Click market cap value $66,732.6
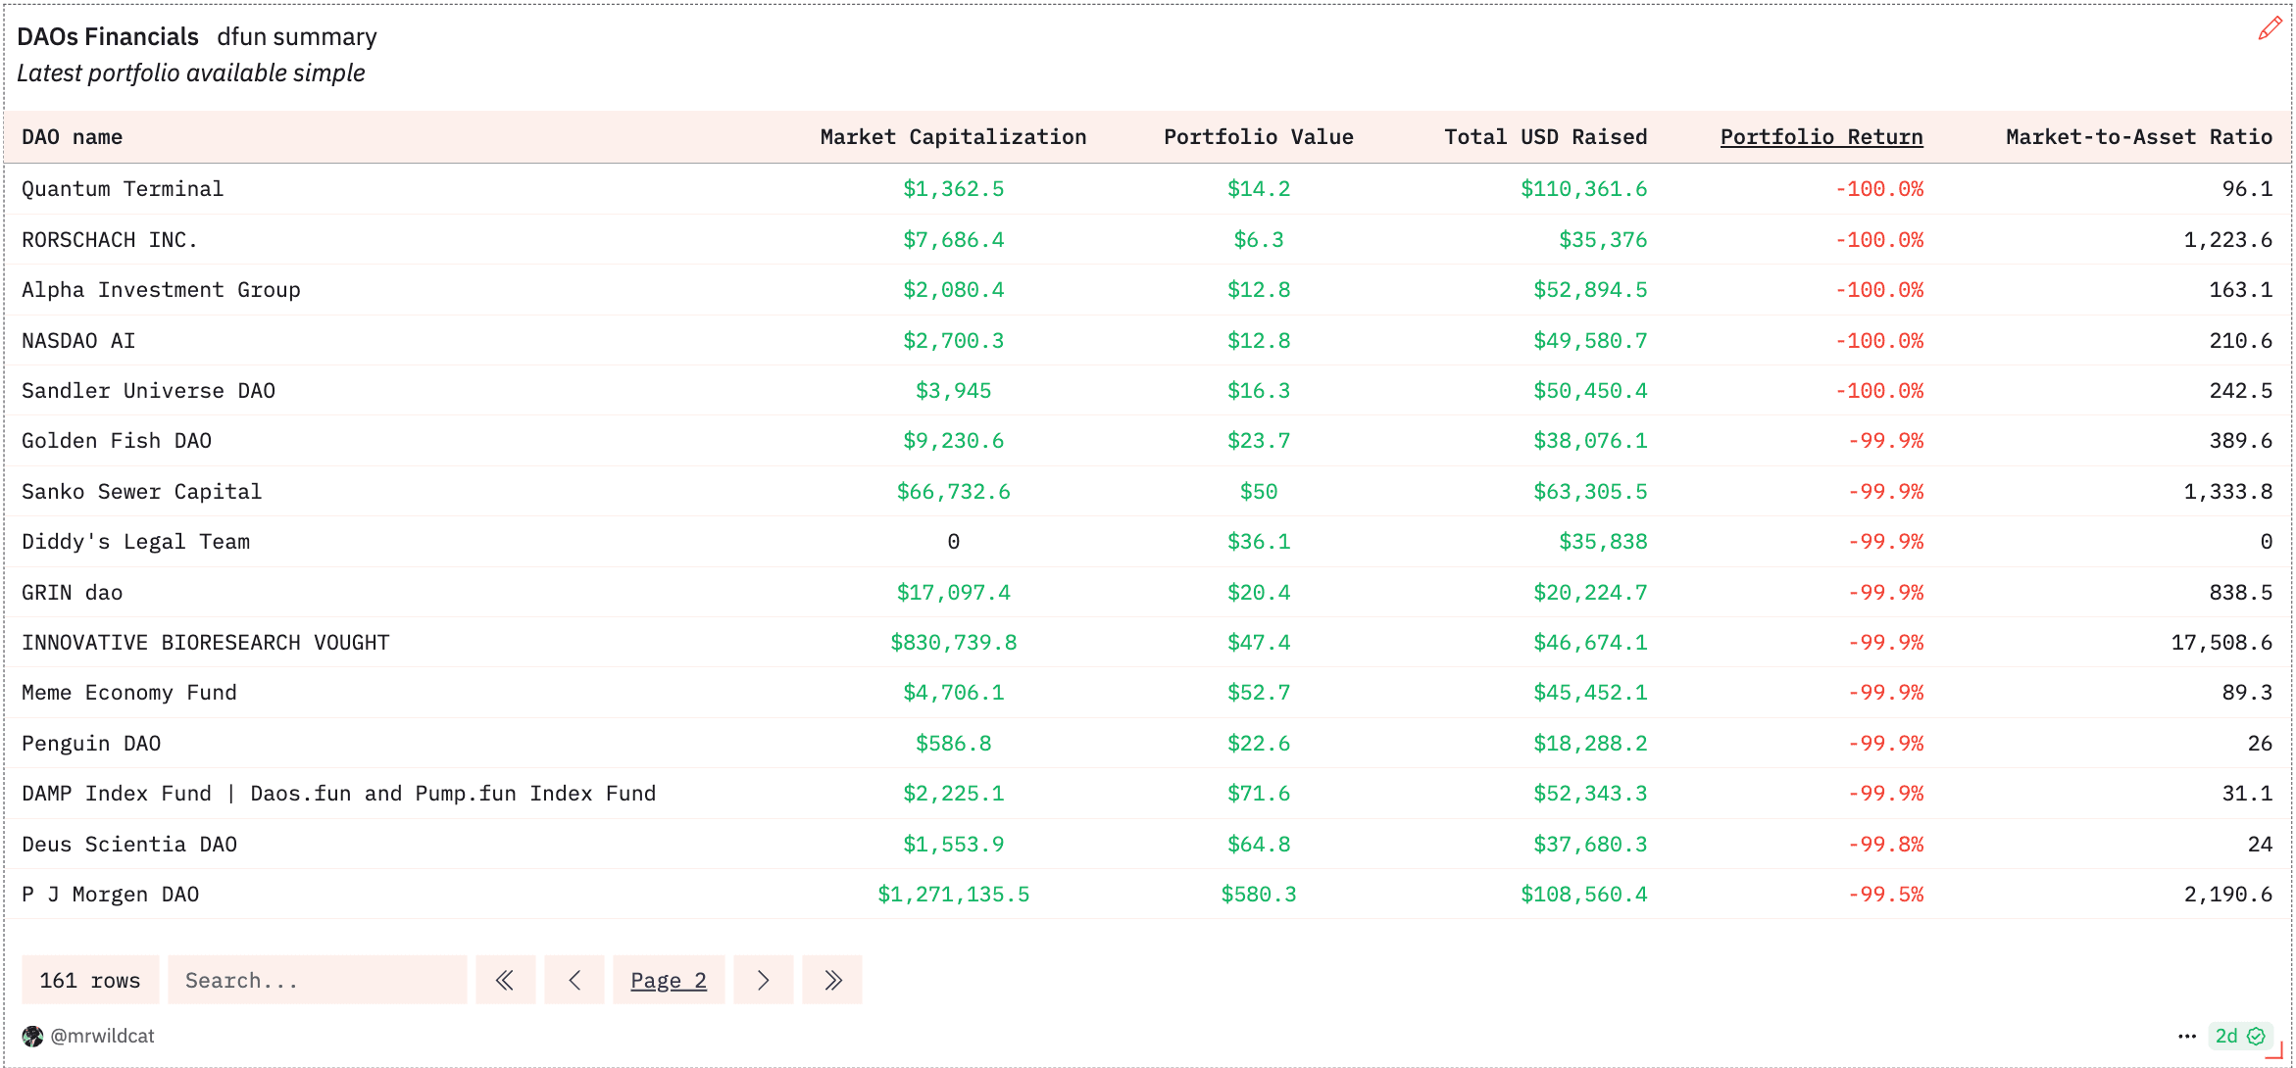The height and width of the screenshot is (1068, 2296). [x=953, y=492]
